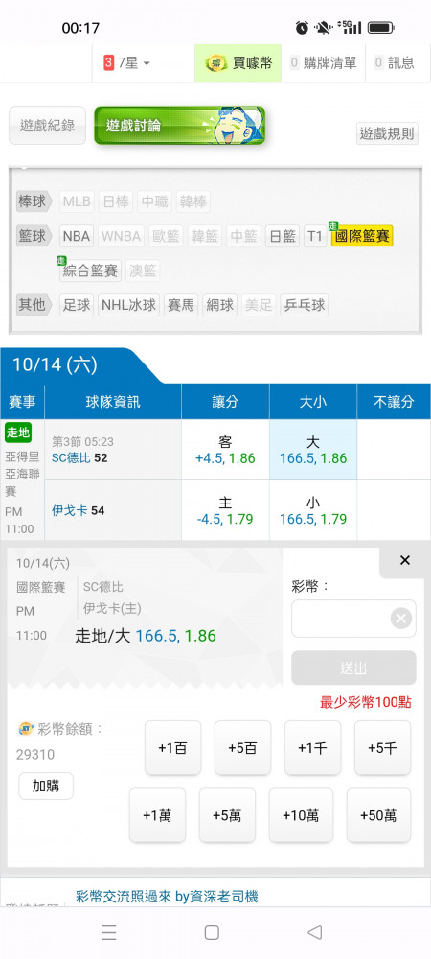Open the 買嚎幣 coin purchase

tap(238, 62)
